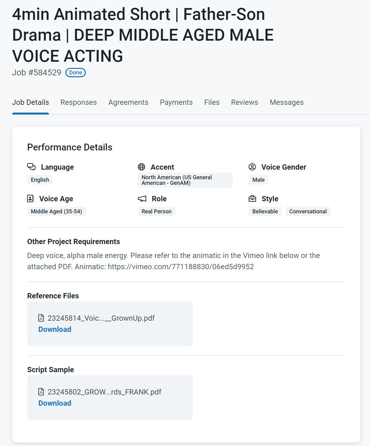Click the GrownUp.pdf file icon
370x446 pixels.
(x=41, y=318)
